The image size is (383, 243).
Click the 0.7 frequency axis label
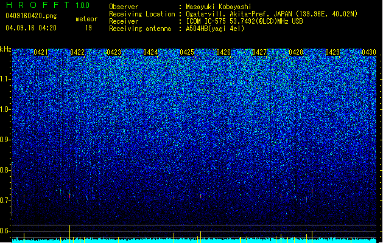pyautogui.click(x=5, y=200)
